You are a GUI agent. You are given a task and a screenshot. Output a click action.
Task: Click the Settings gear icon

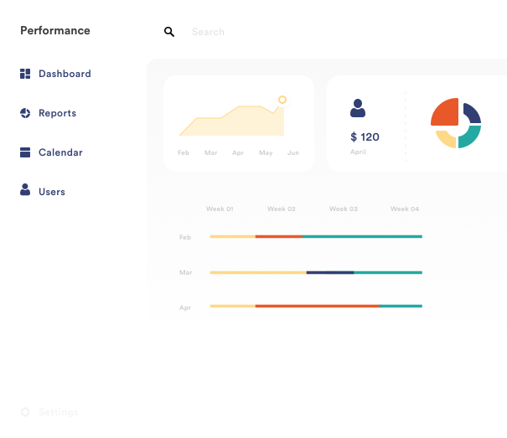point(25,412)
